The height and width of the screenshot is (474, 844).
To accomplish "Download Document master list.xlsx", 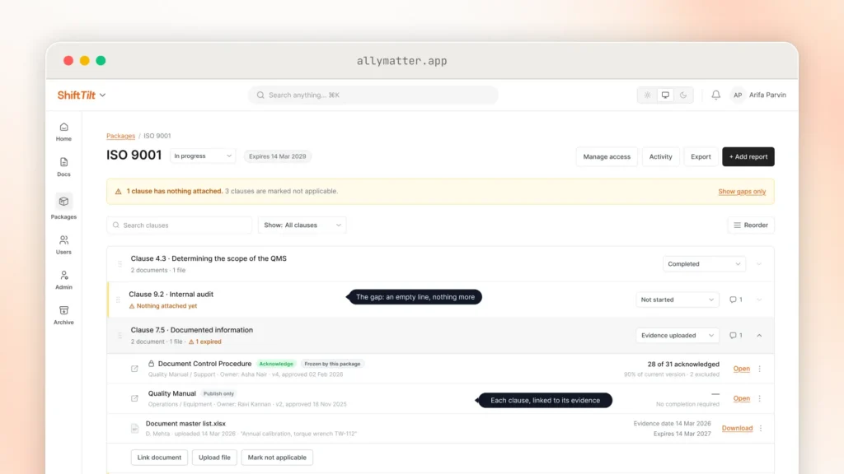I will click(x=737, y=428).
